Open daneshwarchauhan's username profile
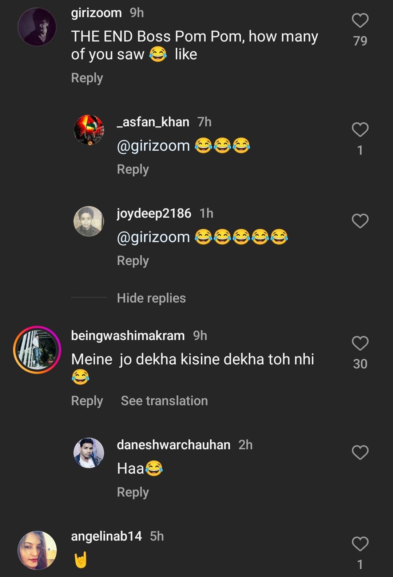The image size is (393, 577). (174, 445)
